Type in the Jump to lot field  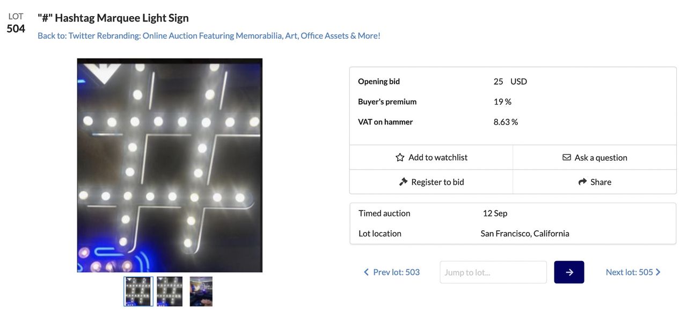pyautogui.click(x=493, y=272)
